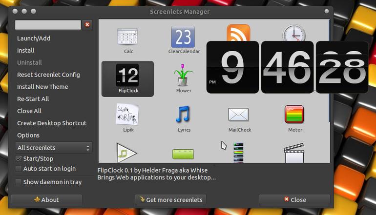Select the Flower screenlet icon

[183, 75]
